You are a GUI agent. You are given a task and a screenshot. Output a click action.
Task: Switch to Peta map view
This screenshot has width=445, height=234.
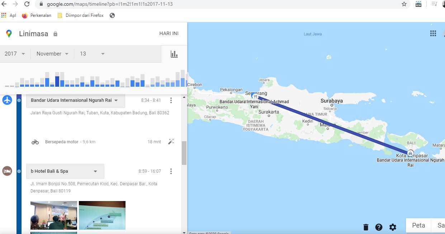pyautogui.click(x=418, y=225)
